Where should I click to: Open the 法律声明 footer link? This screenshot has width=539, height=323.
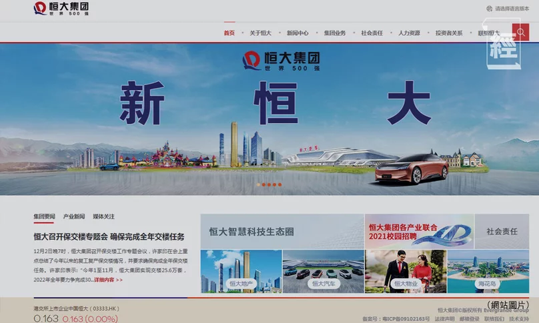[444, 319]
